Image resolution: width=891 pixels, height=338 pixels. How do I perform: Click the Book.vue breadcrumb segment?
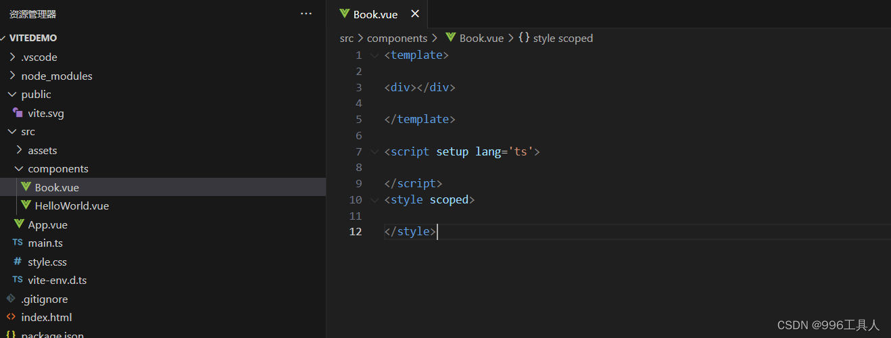[x=481, y=39]
